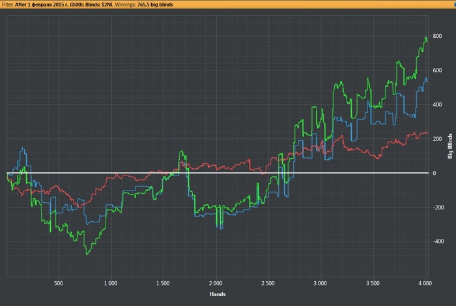This screenshot has height=306, width=456.
Task: Click the 'Big Blinds' vertical axis label
Action: (x=450, y=146)
